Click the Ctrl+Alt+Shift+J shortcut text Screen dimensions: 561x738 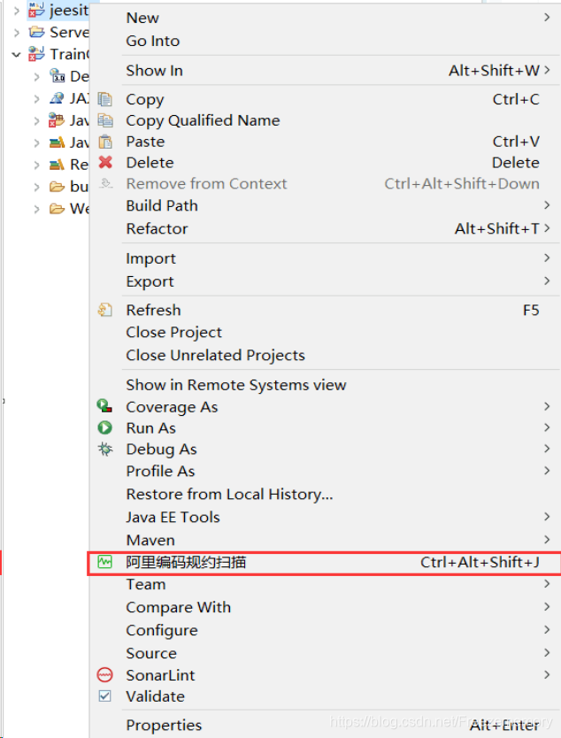[x=480, y=562]
